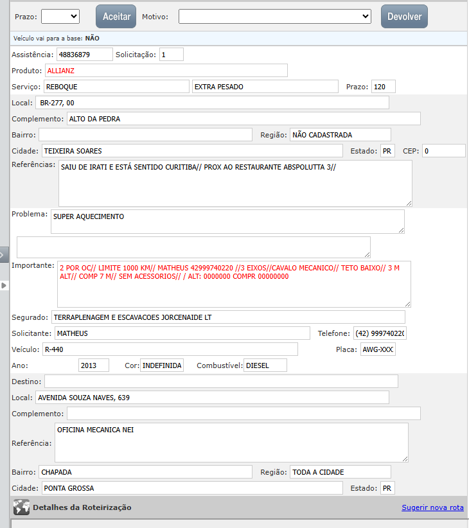Screen dimensions: 469x528
Task: Click the Telefone field
Action: 380,333
